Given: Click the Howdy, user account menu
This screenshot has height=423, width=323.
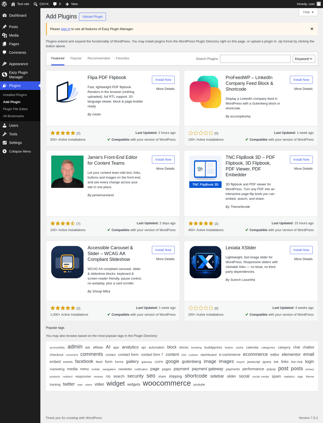Looking at the screenshot, I should [x=309, y=4].
